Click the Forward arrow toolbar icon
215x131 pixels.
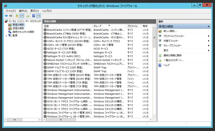click(11, 16)
